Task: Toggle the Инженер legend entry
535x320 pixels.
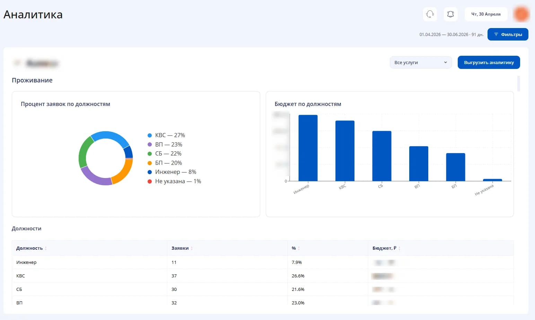Action: [172, 172]
